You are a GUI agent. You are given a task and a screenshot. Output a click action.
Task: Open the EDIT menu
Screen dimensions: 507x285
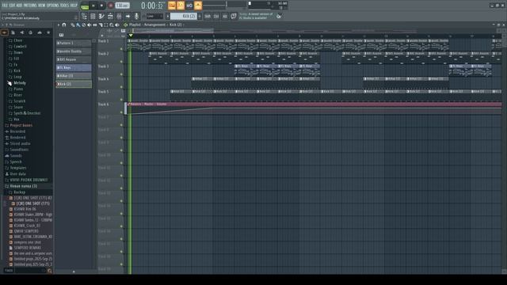point(12,6)
